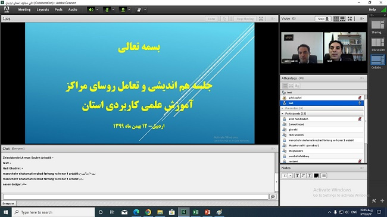
Task: Toggle full screen for the Share pod
Action: (261, 19)
